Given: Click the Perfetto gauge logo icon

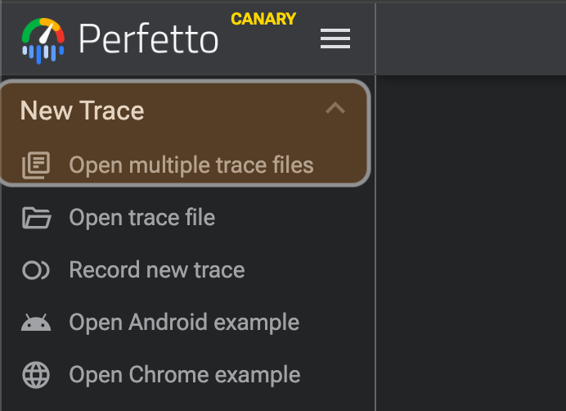Looking at the screenshot, I should 43,39.
